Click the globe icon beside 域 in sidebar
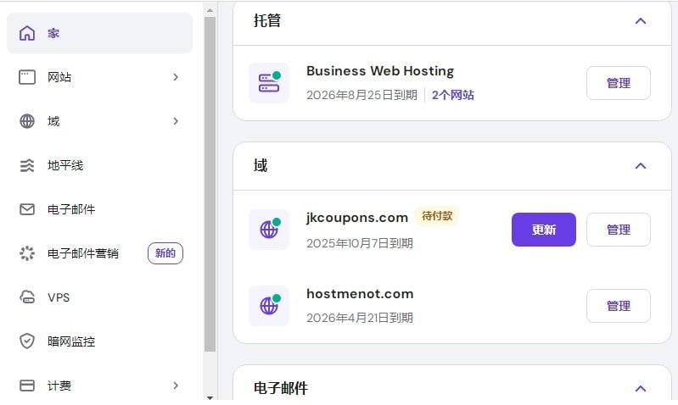Screen dimensions: 678x405 click(27, 121)
